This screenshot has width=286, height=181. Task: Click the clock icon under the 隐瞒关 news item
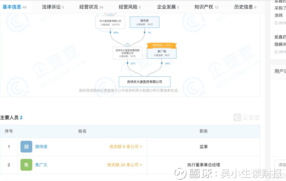[276, 52]
